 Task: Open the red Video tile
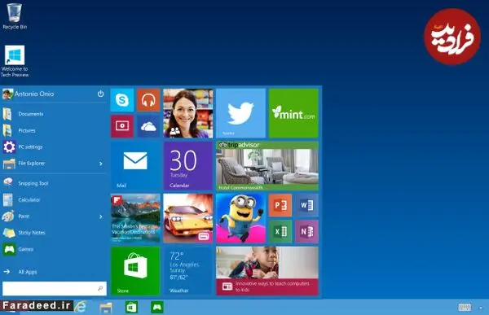(x=122, y=126)
